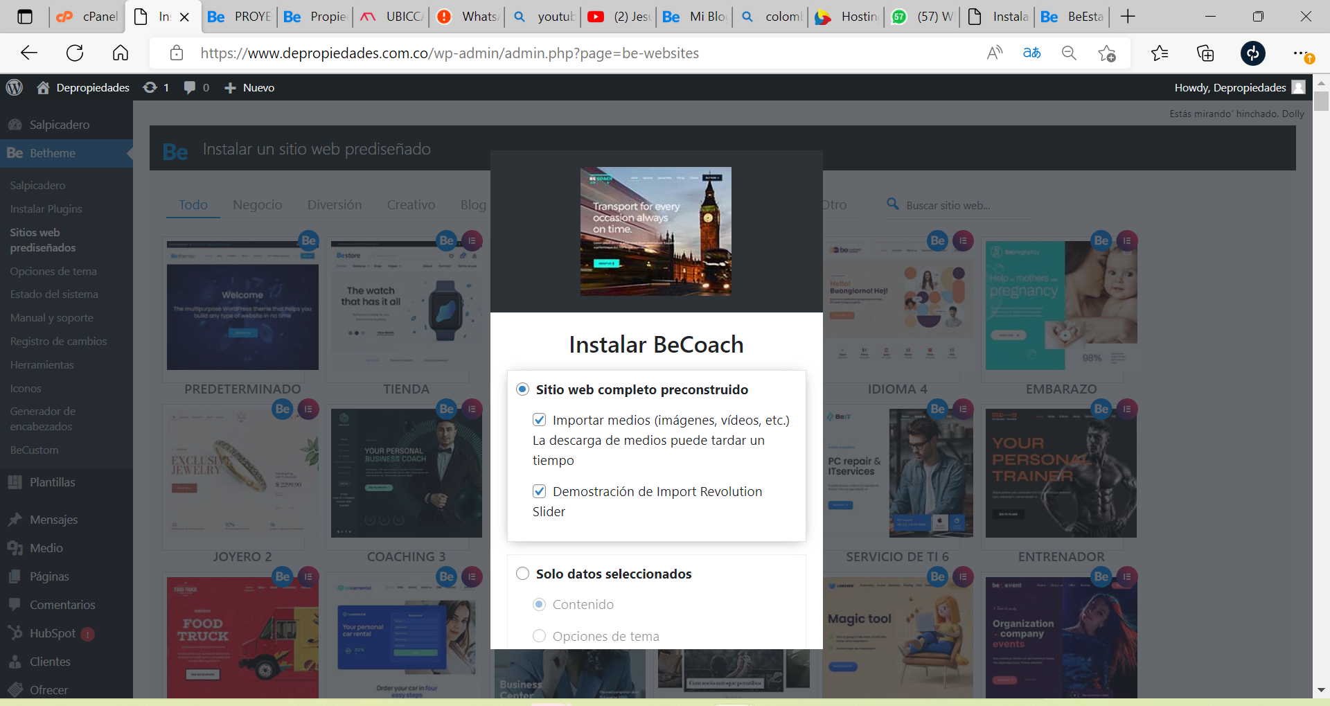Viewport: 1330px width, 706px height.
Task: Click the Be badge on COACHING 3 thumbnail
Action: (x=447, y=409)
